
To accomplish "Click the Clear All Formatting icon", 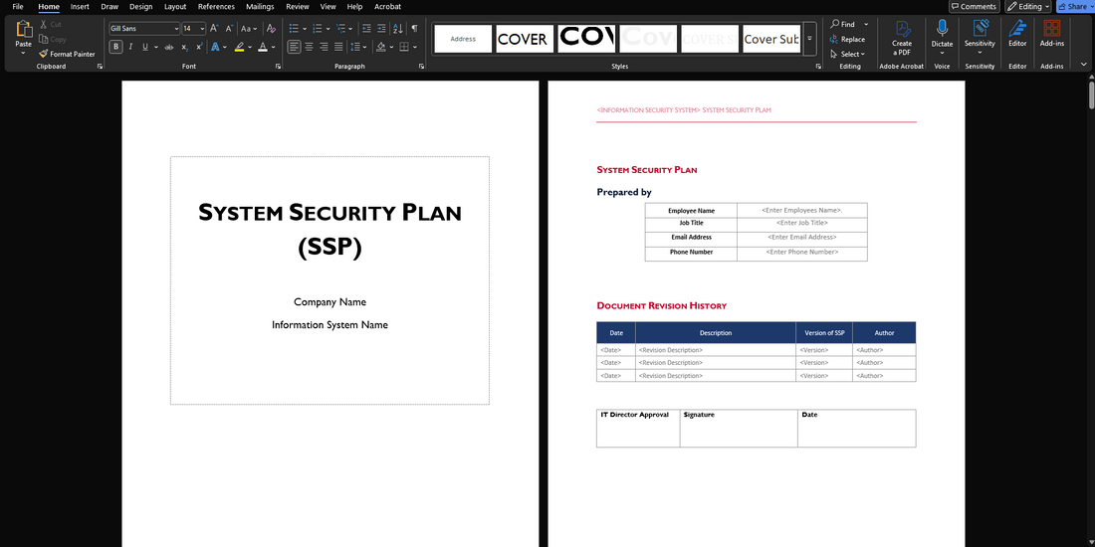I will 271,29.
